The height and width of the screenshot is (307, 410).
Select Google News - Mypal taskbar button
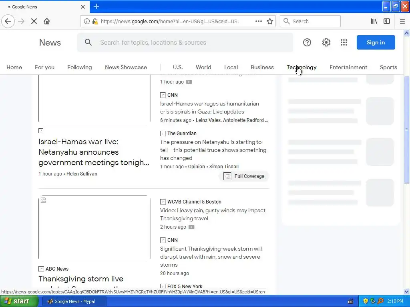click(x=74, y=301)
